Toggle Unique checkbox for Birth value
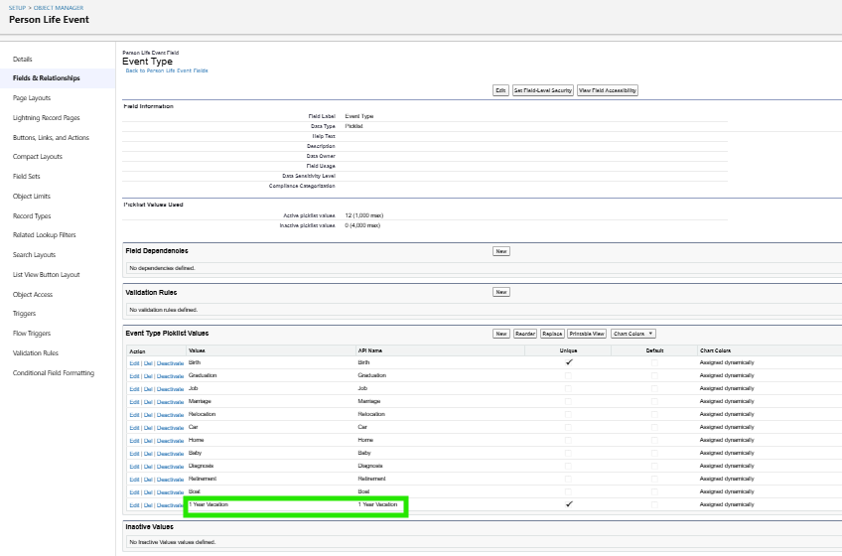 569,362
